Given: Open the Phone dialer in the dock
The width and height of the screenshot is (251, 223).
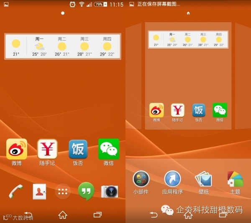Looking at the screenshot, I should point(16,191).
